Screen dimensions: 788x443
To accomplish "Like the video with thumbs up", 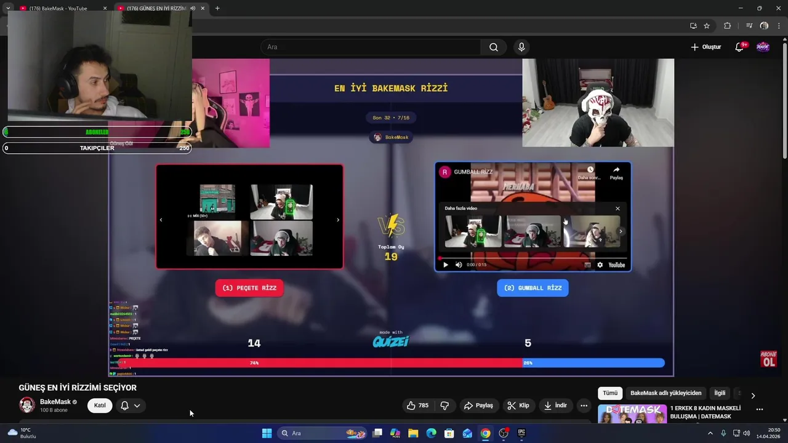I will point(417,405).
